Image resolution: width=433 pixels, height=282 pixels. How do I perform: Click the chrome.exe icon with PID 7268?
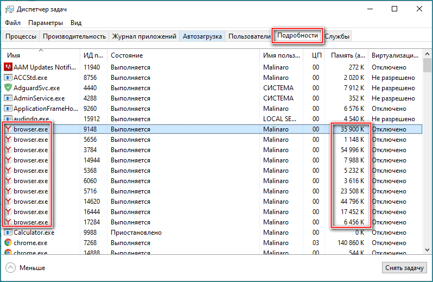(x=8, y=243)
